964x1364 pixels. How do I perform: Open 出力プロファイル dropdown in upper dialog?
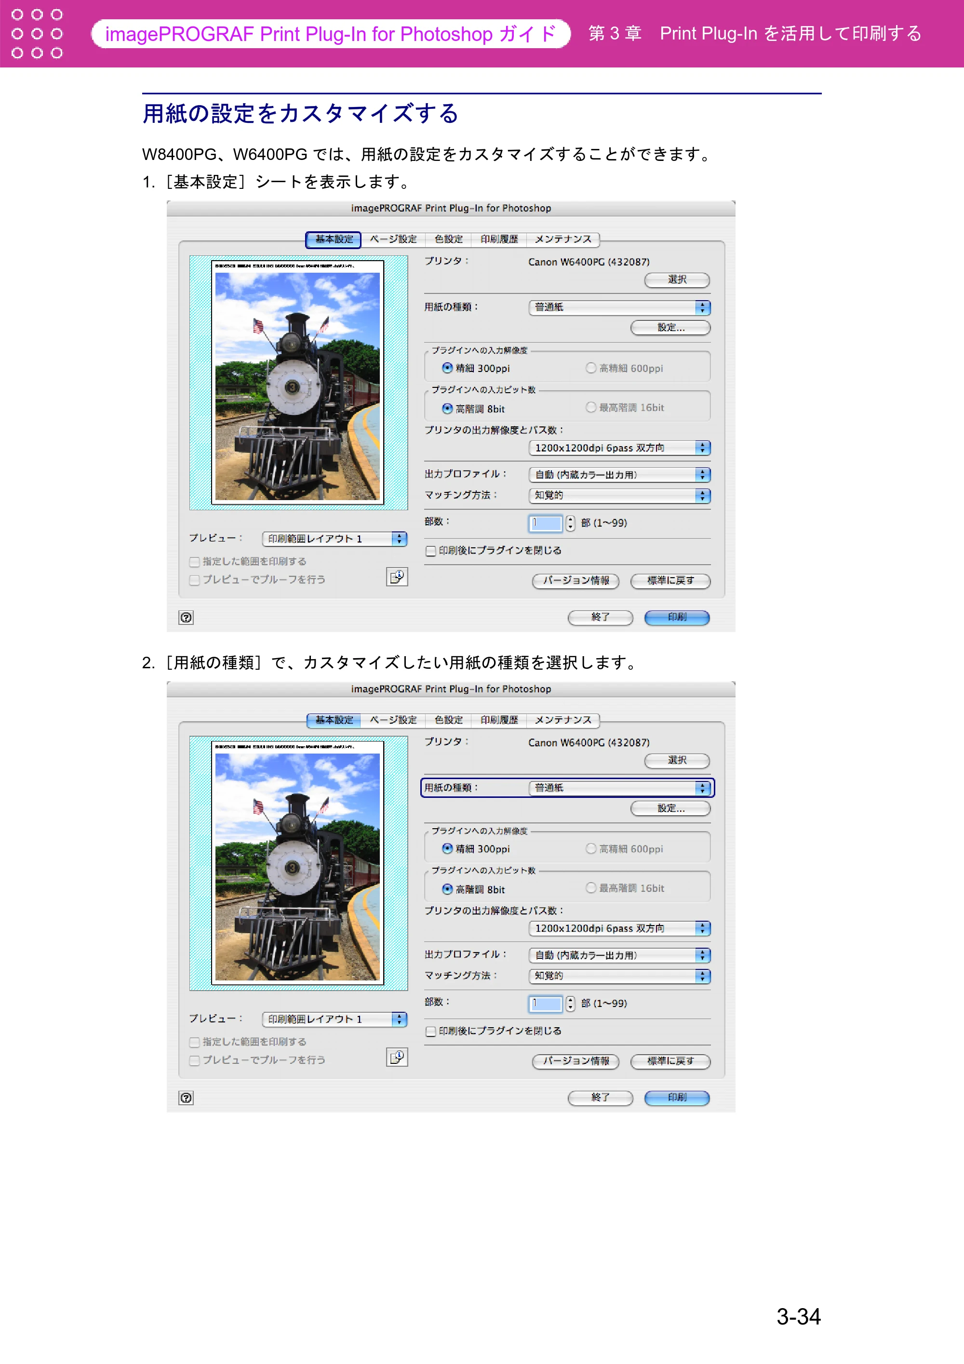tap(619, 475)
